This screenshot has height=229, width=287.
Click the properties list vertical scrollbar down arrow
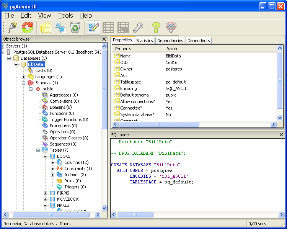point(280,118)
